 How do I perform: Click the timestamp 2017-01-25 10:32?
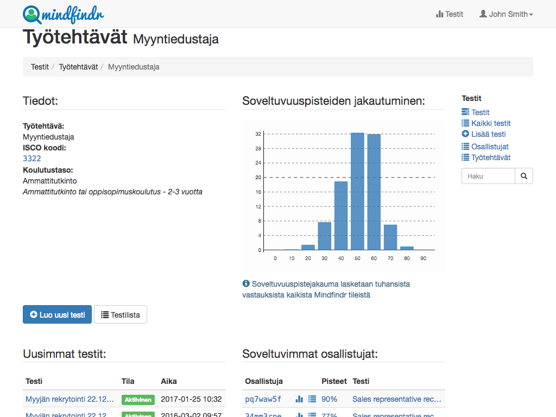(191, 399)
